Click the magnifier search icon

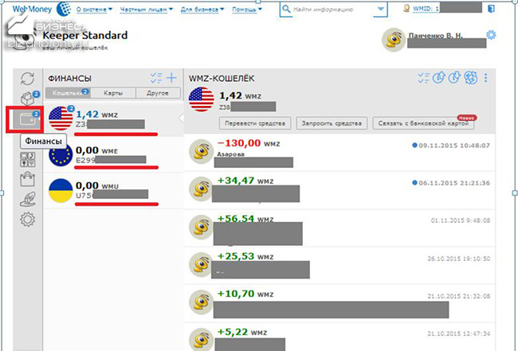(x=286, y=9)
